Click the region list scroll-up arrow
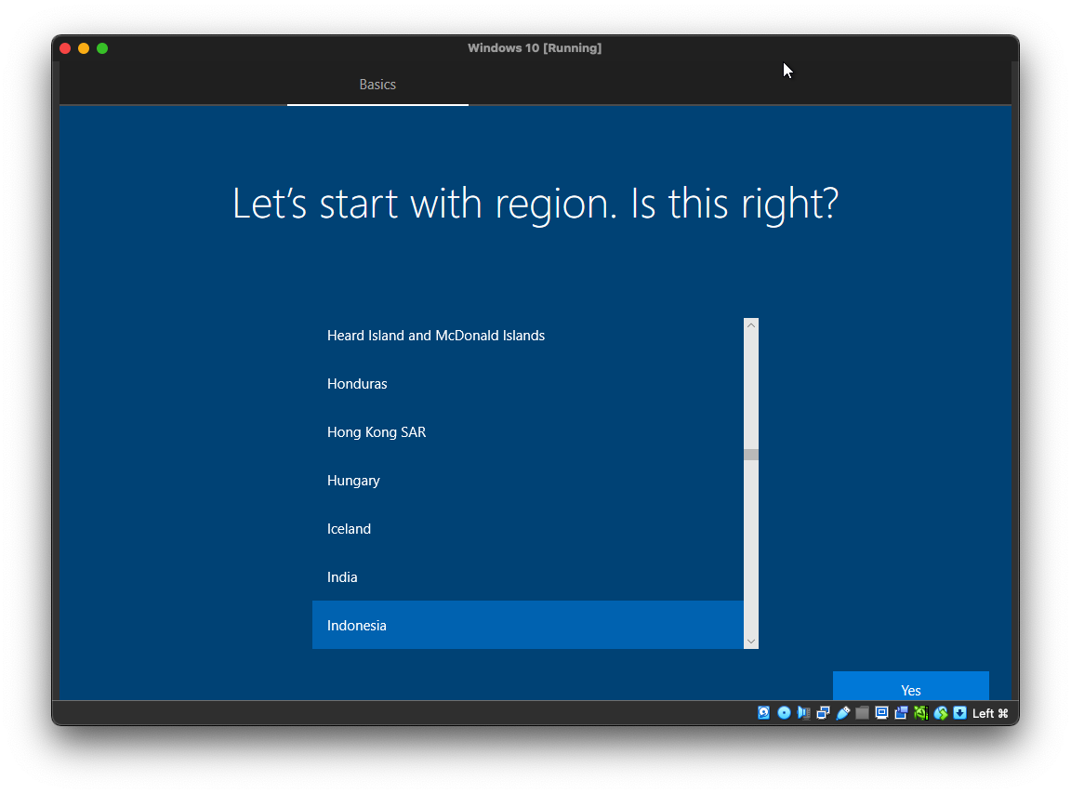The image size is (1071, 794). pyautogui.click(x=751, y=326)
